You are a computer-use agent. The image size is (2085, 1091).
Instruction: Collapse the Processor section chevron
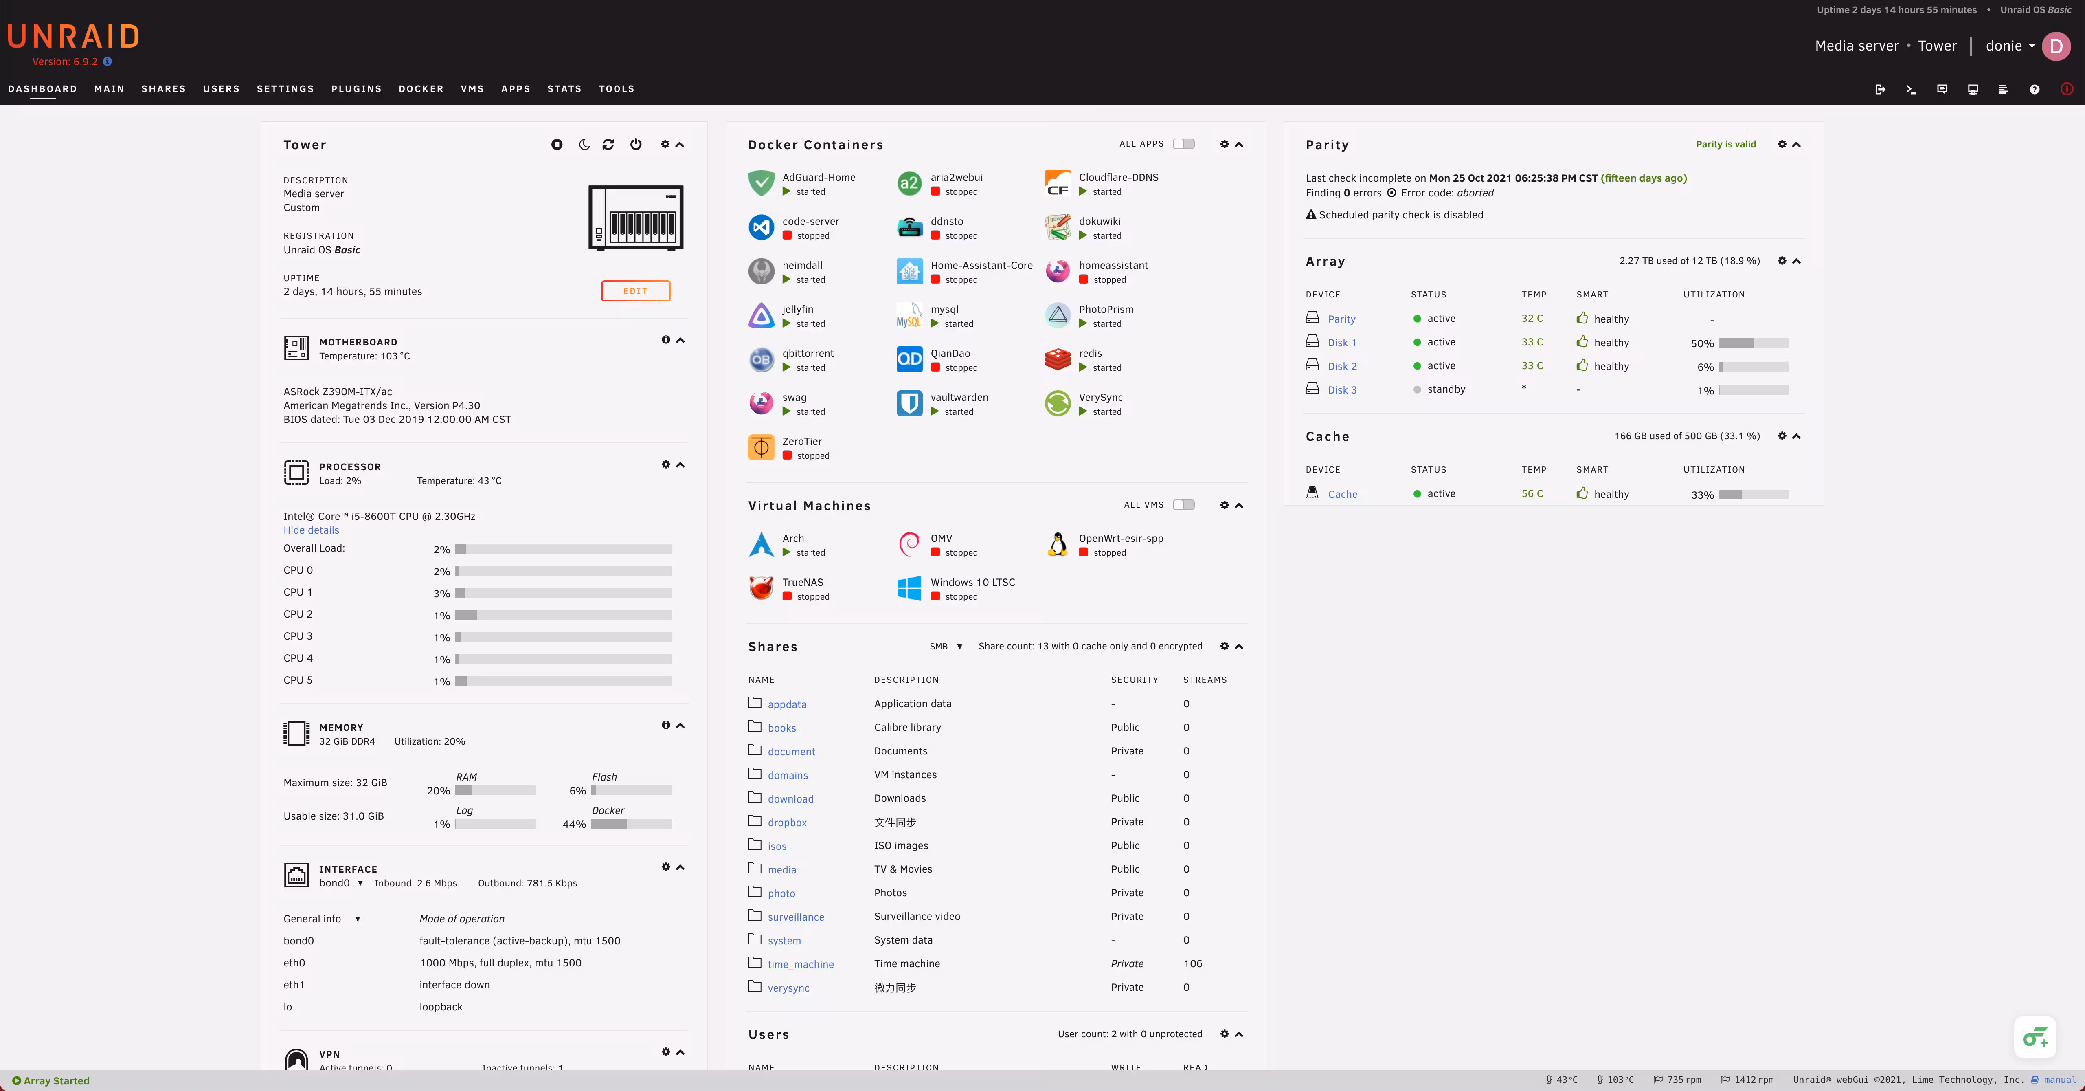pyautogui.click(x=681, y=465)
